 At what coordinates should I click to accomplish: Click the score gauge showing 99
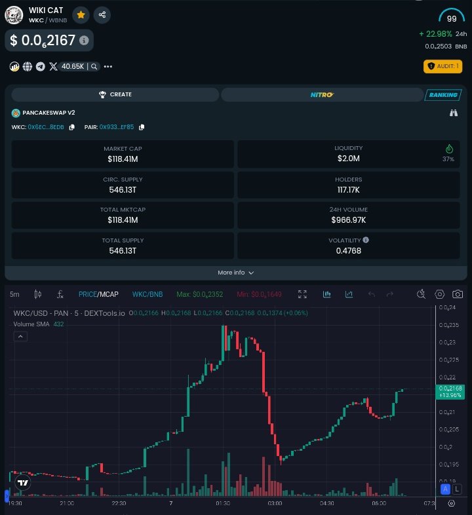pyautogui.click(x=452, y=16)
